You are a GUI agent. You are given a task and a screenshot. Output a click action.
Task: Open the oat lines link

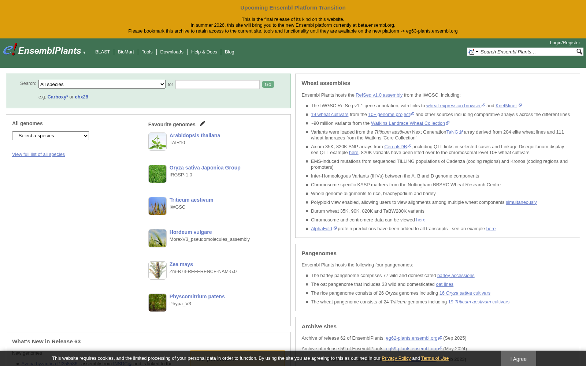pyautogui.click(x=445, y=284)
